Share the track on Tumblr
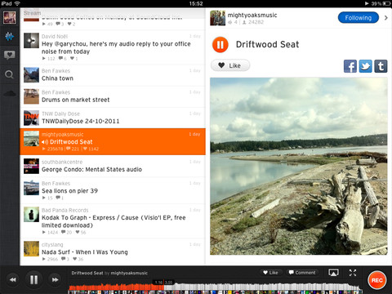This screenshot has height=294, width=392. [x=381, y=66]
